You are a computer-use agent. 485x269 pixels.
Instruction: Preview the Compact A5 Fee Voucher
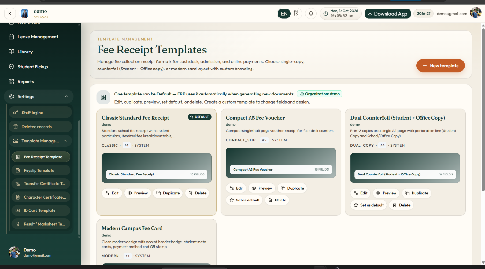[x=262, y=188]
